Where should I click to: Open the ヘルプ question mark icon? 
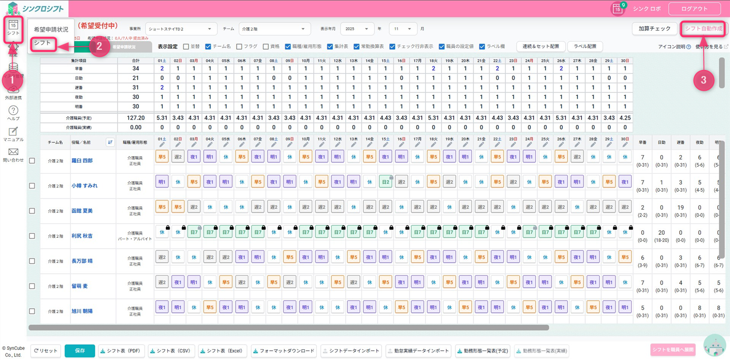pyautogui.click(x=14, y=111)
